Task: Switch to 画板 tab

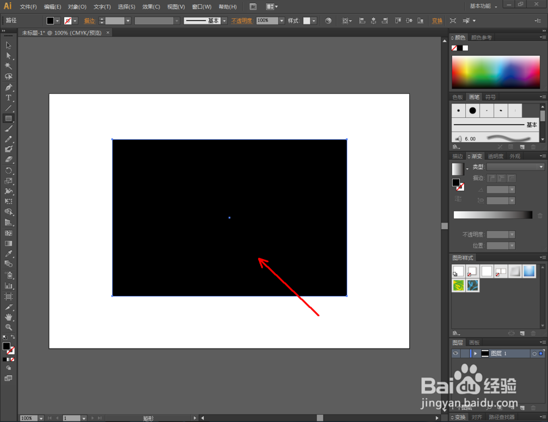Action: (474, 343)
